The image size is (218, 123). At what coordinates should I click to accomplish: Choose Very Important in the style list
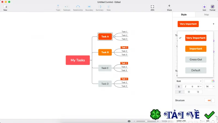point(196,38)
